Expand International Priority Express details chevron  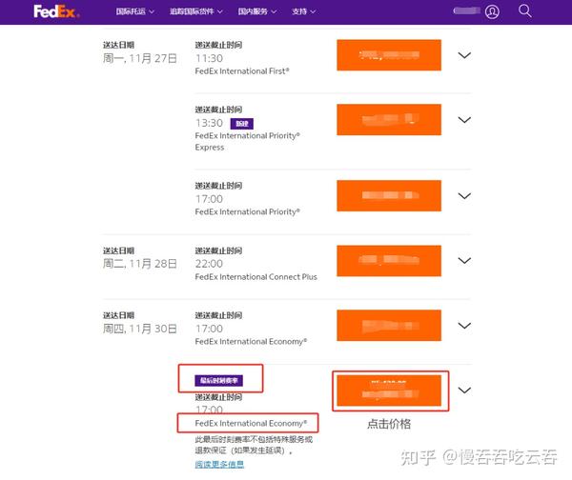(x=464, y=120)
